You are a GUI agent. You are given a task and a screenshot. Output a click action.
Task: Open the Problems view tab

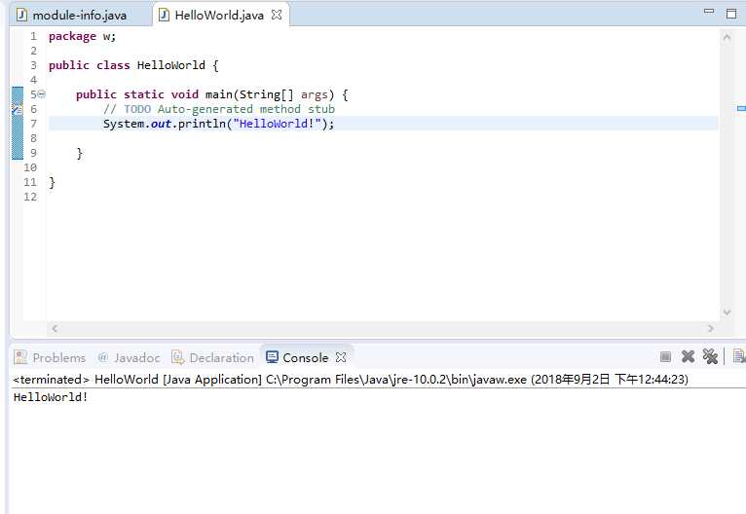(50, 357)
